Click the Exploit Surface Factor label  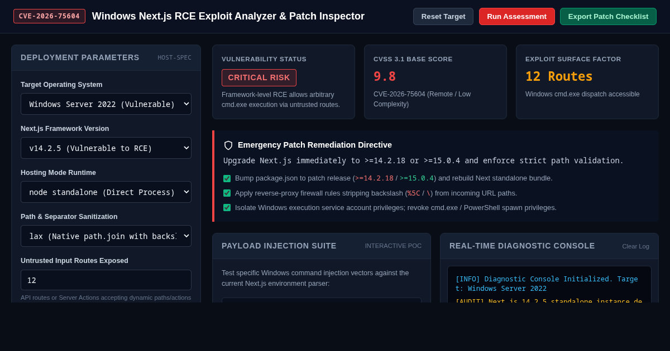[573, 59]
